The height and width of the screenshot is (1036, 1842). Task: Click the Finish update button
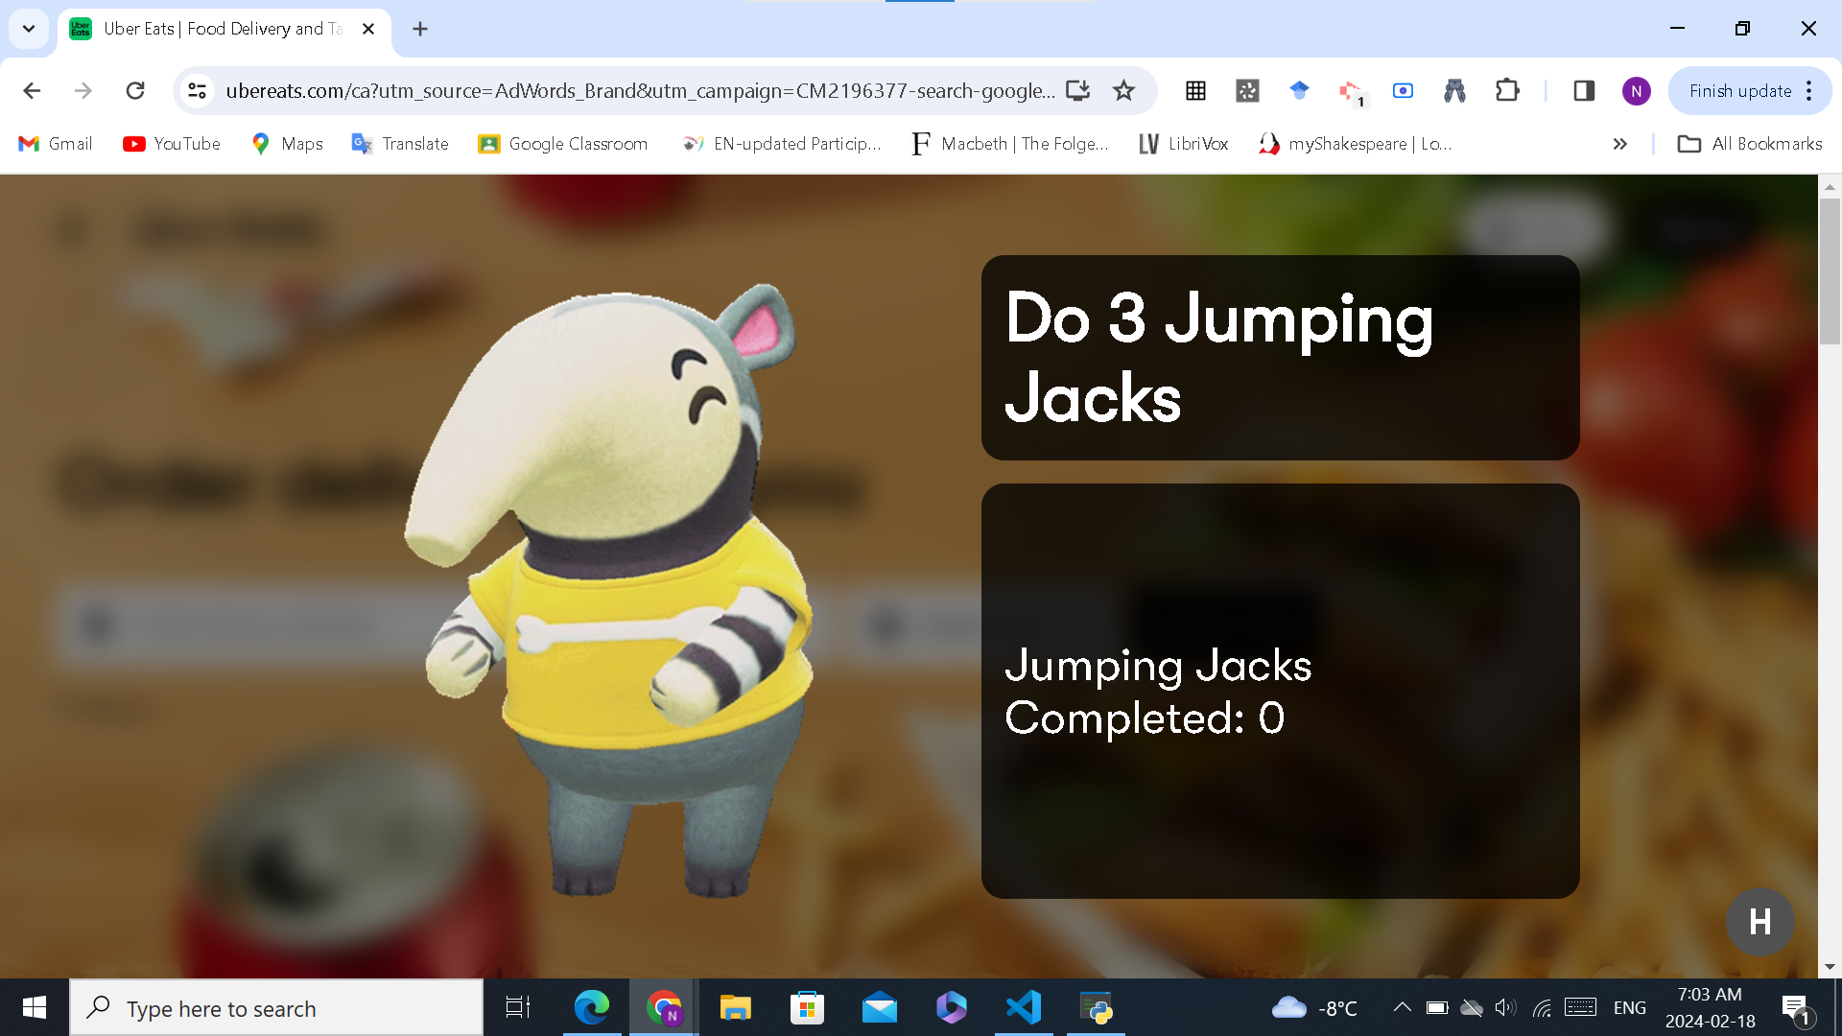(x=1739, y=91)
